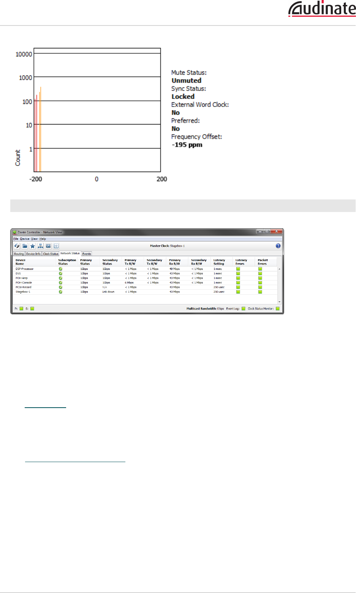Open the Event Log green indicator
This screenshot has width=356, height=593.
pos(244,309)
